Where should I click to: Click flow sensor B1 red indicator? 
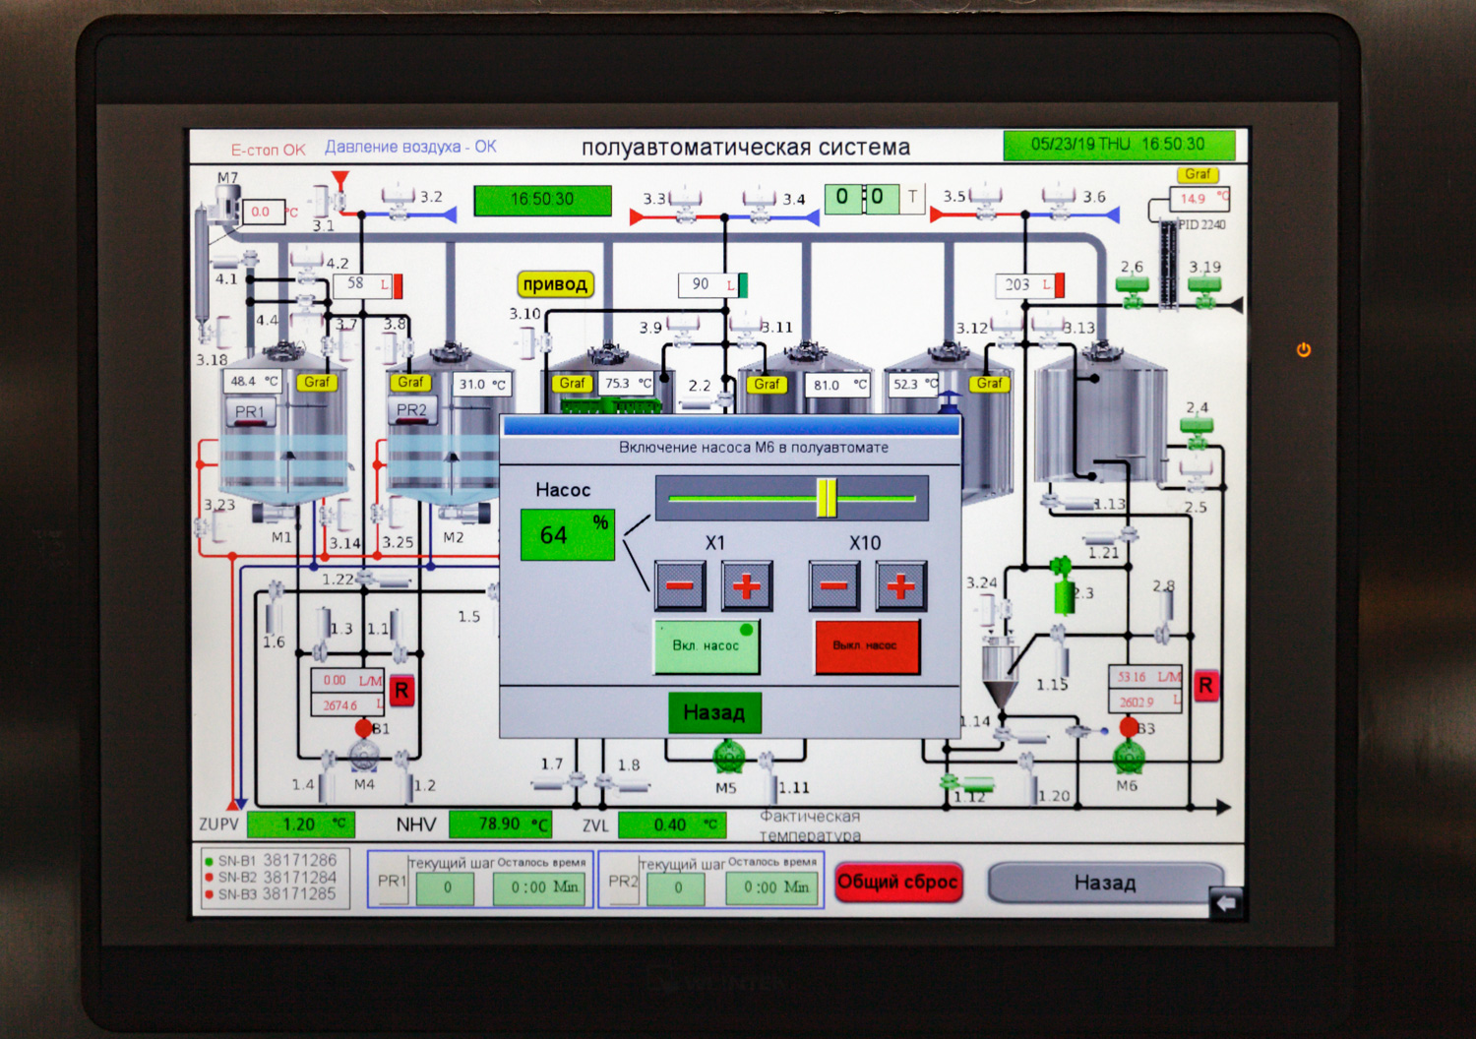pos(363,728)
